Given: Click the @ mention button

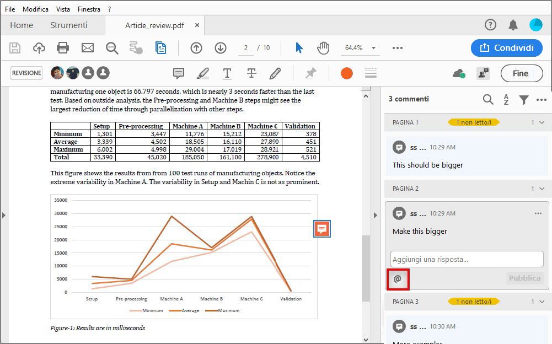Looking at the screenshot, I should pyautogui.click(x=398, y=279).
